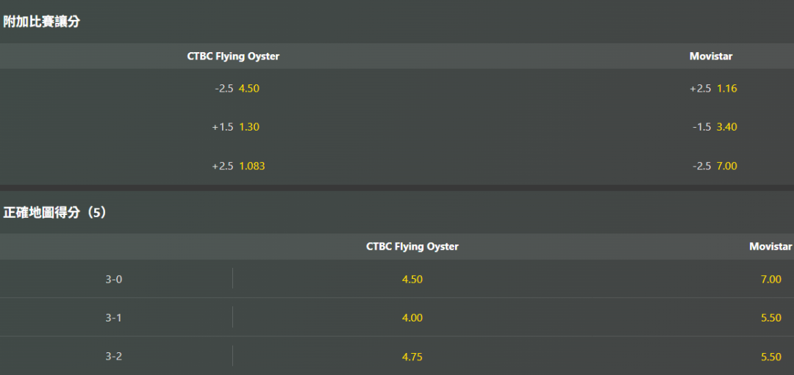The image size is (794, 375).
Task: Click Movistar header in correct score table
Action: click(x=770, y=247)
